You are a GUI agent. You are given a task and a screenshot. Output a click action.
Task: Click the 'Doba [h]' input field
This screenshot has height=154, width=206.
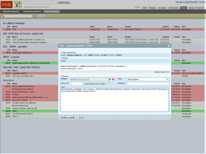pyautogui.click(x=148, y=84)
